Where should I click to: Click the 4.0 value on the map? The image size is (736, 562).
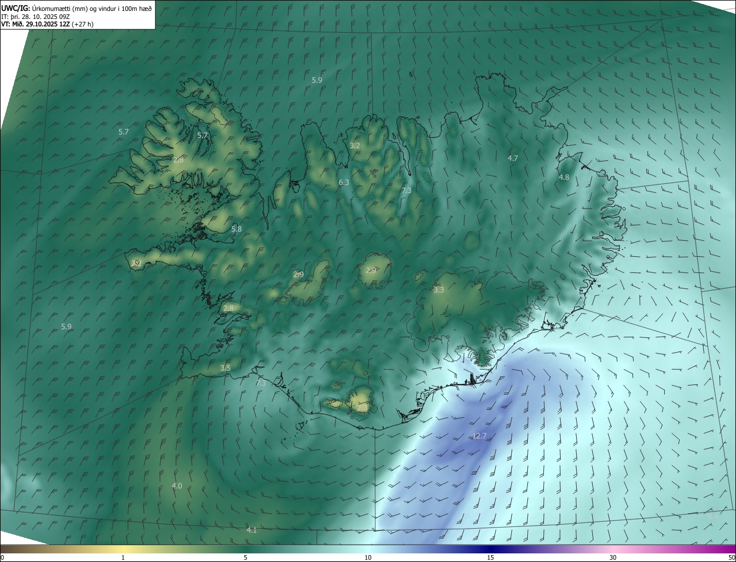coord(177,486)
